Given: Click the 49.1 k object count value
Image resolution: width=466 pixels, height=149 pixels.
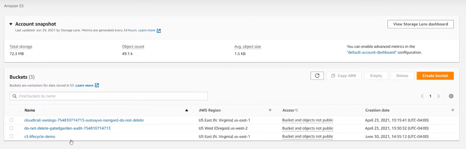Looking at the screenshot, I should pos(127,54).
